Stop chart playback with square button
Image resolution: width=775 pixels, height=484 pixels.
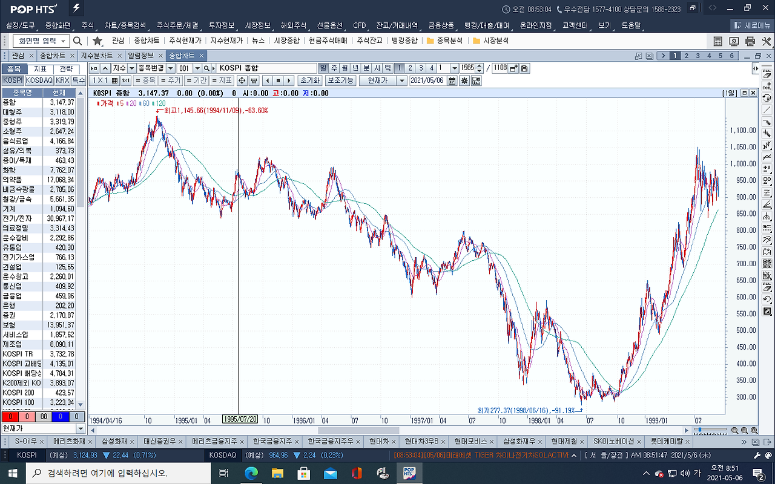click(278, 80)
